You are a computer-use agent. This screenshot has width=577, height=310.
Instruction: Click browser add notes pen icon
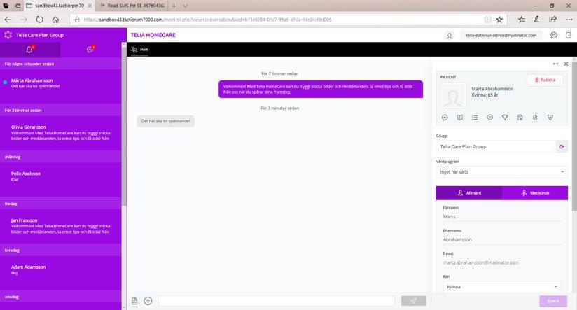click(x=537, y=20)
